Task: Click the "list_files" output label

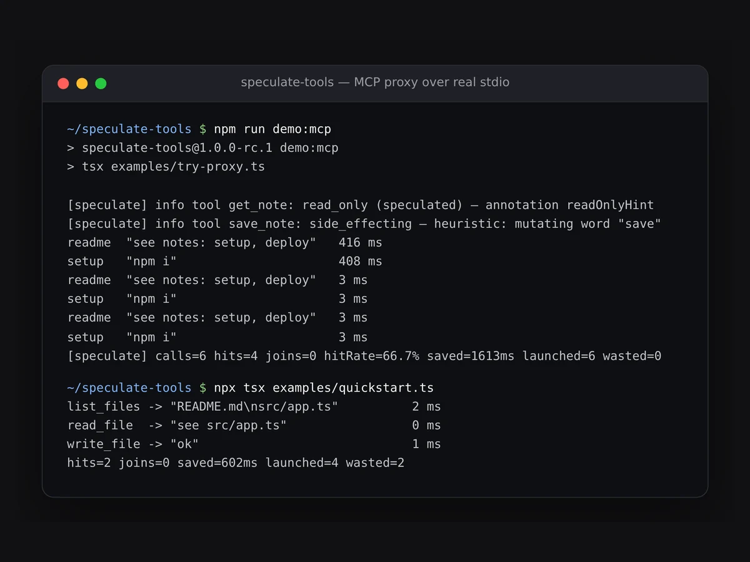Action: pyautogui.click(x=104, y=407)
